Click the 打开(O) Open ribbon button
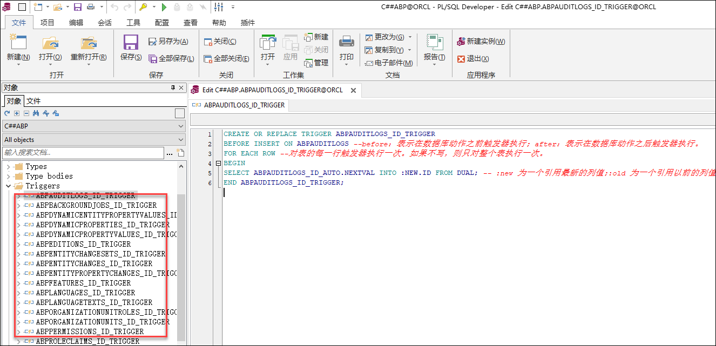 pos(50,49)
